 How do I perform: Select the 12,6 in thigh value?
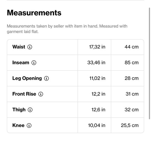coord(98,110)
